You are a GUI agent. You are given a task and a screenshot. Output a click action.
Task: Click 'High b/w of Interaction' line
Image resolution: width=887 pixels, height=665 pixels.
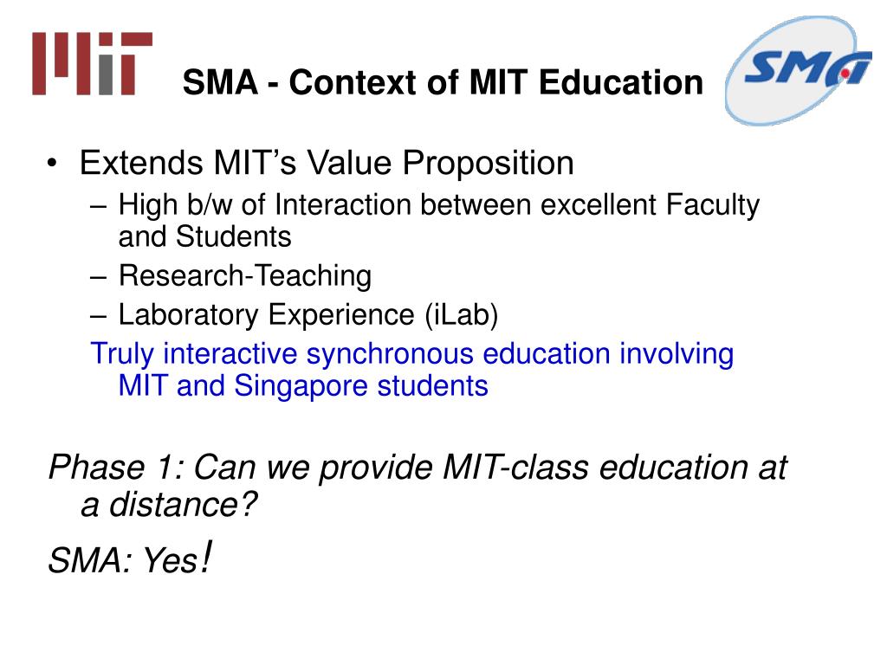[x=438, y=204]
